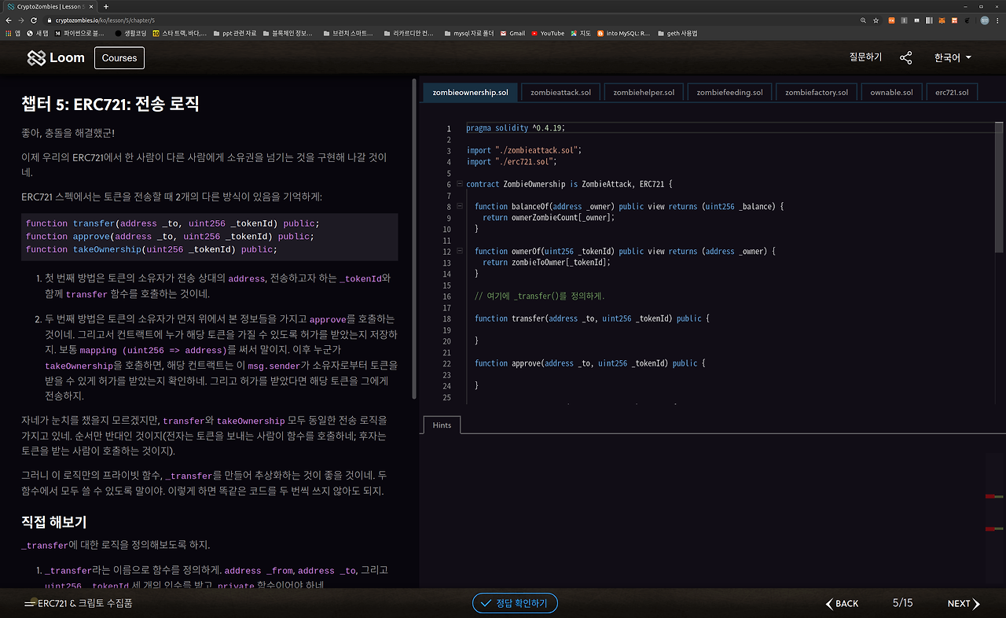This screenshot has height=618, width=1006.
Task: Switch to the zombiefactory.sol tab
Action: point(817,92)
